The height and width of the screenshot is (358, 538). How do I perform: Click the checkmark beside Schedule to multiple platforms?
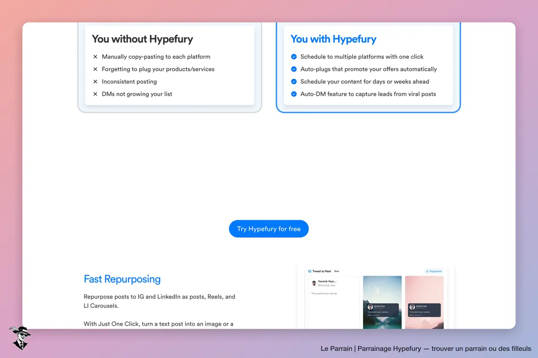(294, 56)
